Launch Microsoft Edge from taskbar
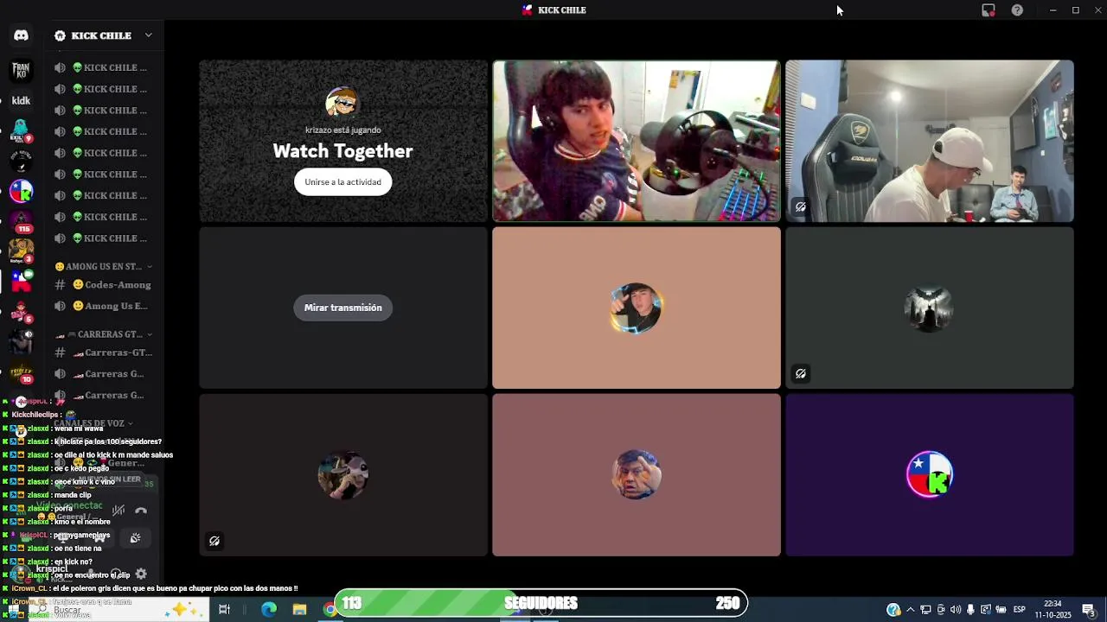Image resolution: width=1107 pixels, height=622 pixels. click(269, 610)
